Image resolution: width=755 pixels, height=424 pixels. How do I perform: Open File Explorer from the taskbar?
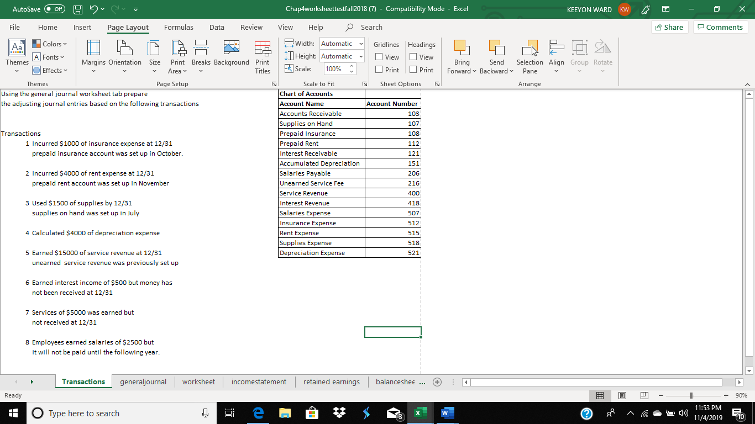point(285,413)
